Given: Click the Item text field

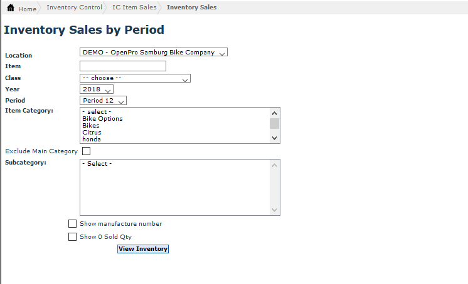Looking at the screenshot, I should click(123, 66).
